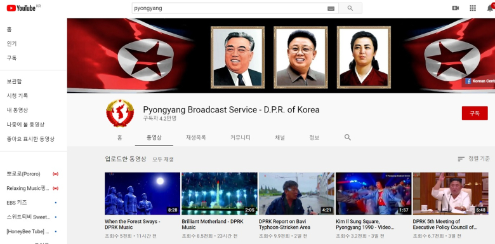Open the notifications bell
Image resolution: width=495 pixels, height=244 pixels.
[491, 8]
